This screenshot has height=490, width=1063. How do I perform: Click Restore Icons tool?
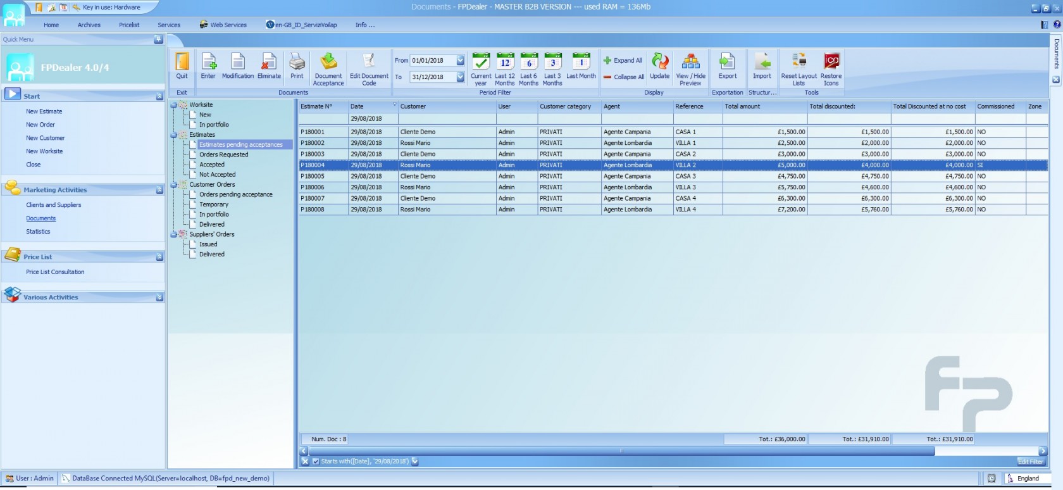click(831, 69)
